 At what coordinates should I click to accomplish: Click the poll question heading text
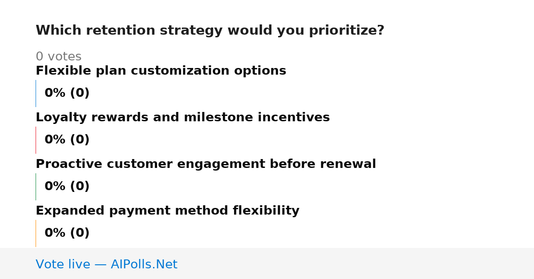point(210,31)
